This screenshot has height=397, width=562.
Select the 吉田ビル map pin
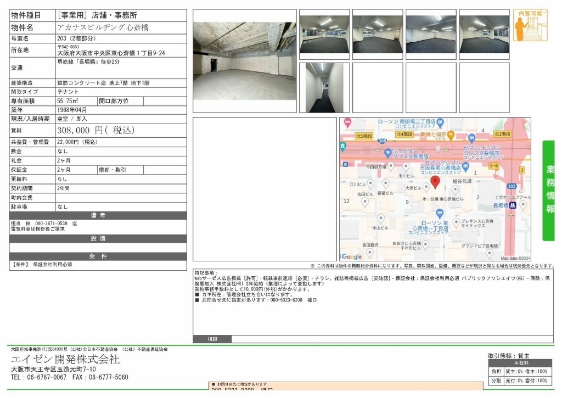click(365, 203)
